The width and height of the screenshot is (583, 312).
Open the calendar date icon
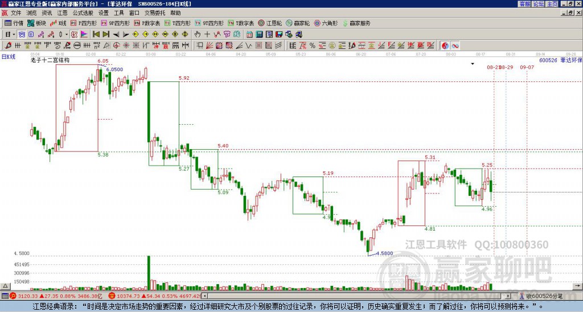pos(249,35)
